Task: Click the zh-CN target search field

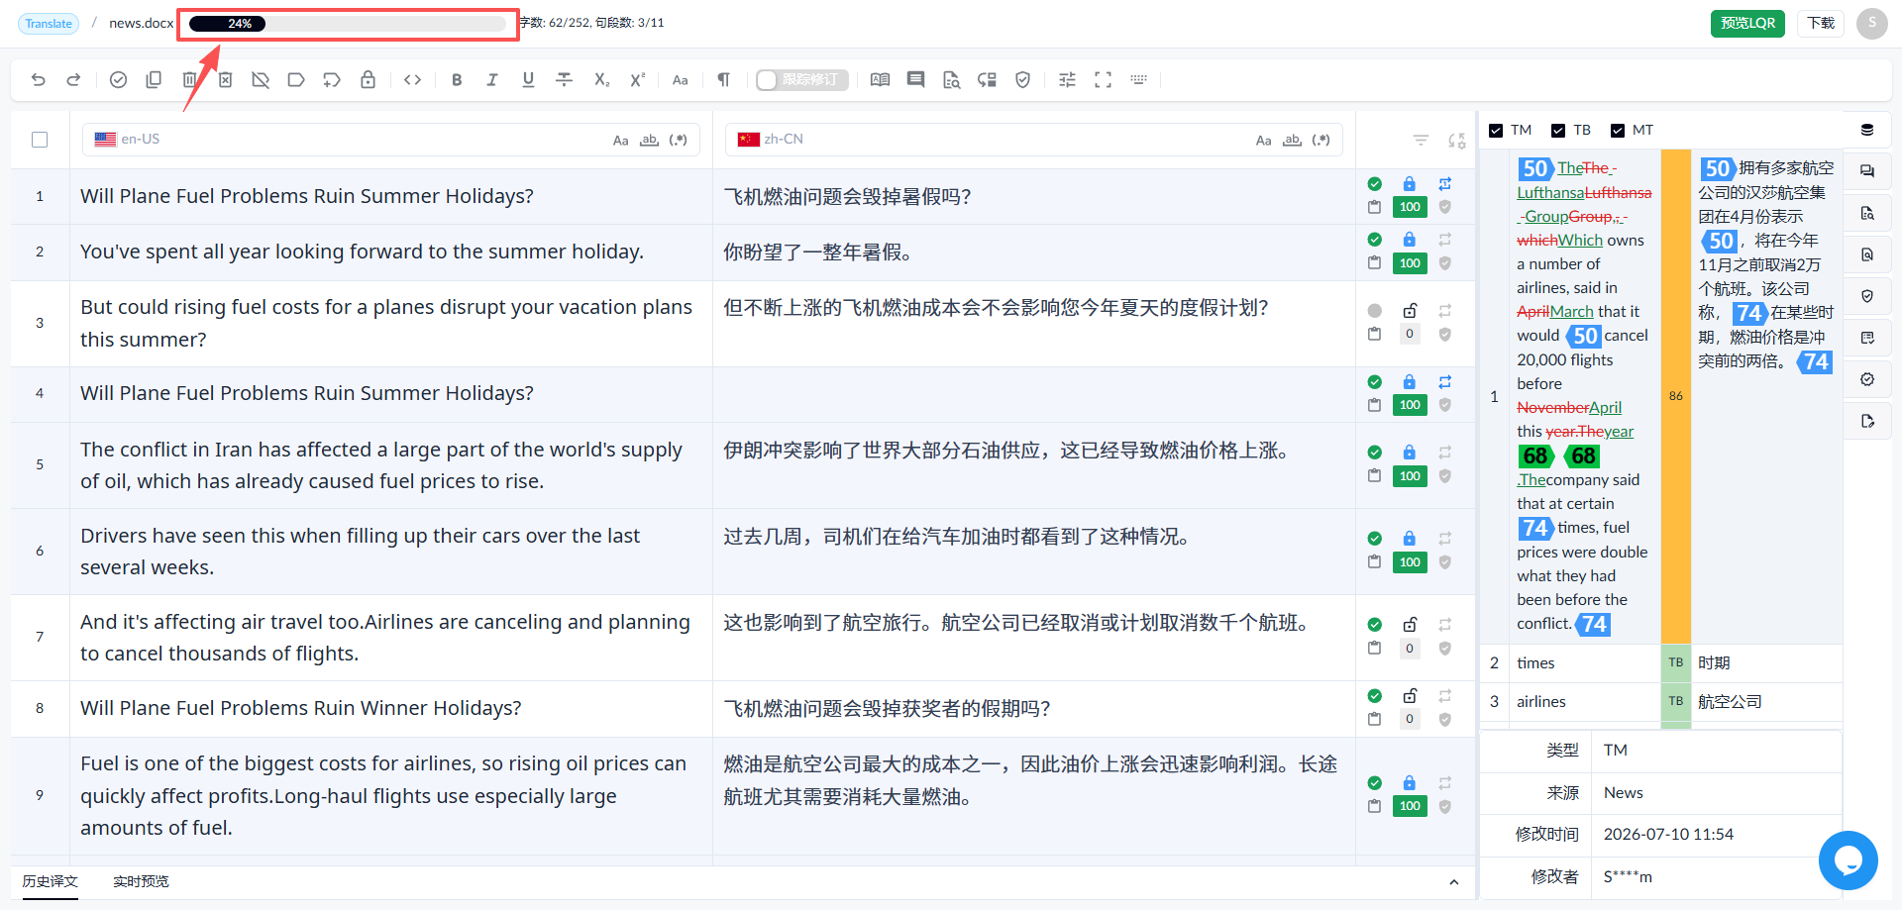Action: pyautogui.click(x=1034, y=140)
